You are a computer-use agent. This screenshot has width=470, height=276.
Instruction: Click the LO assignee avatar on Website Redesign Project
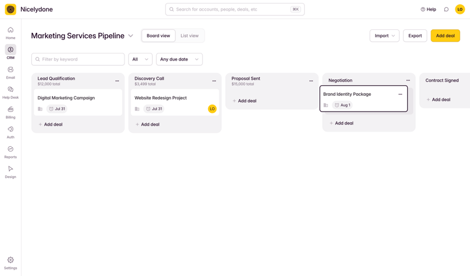tap(212, 109)
